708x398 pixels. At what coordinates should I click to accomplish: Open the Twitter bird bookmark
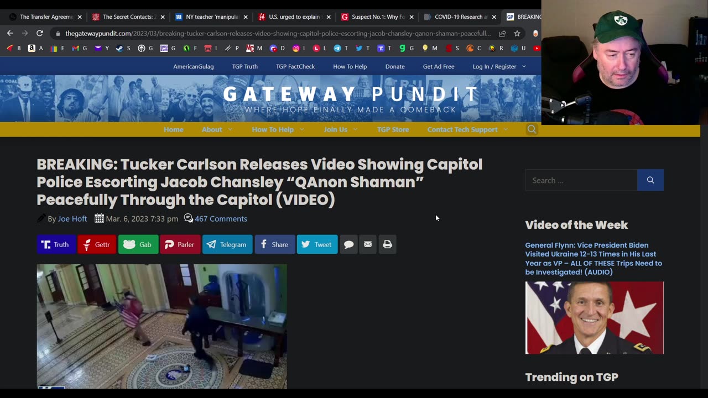coord(359,48)
